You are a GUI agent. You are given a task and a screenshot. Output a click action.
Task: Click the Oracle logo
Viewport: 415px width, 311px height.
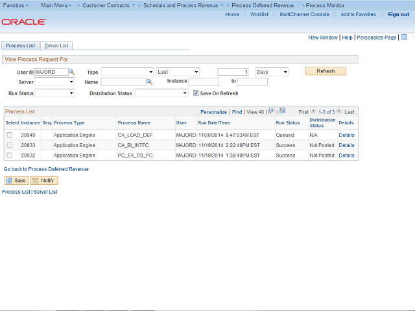coord(23,21)
